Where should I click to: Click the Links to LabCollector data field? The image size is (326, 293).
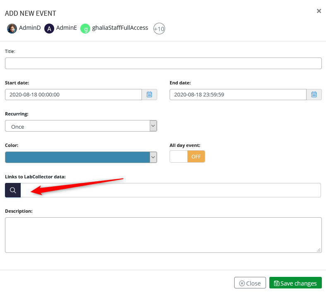tap(171, 190)
